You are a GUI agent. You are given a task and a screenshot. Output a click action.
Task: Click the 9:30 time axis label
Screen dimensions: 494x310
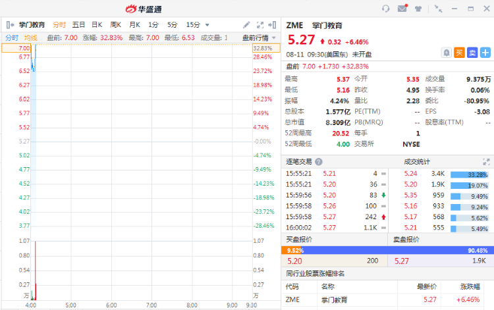pyautogui.click(x=252, y=305)
